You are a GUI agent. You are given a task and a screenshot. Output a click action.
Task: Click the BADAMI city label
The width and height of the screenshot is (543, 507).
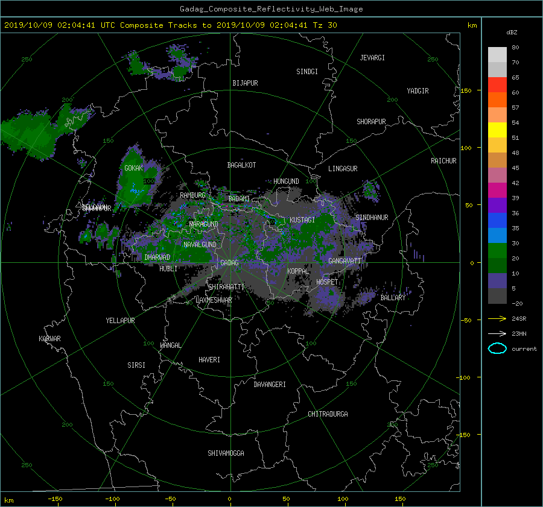click(x=239, y=199)
